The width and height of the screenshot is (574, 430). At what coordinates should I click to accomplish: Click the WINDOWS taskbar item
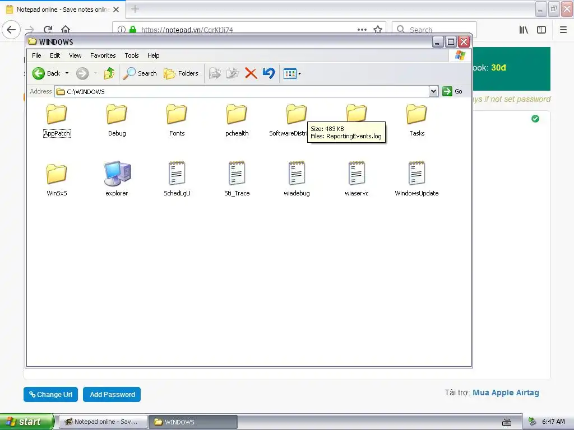(x=193, y=422)
